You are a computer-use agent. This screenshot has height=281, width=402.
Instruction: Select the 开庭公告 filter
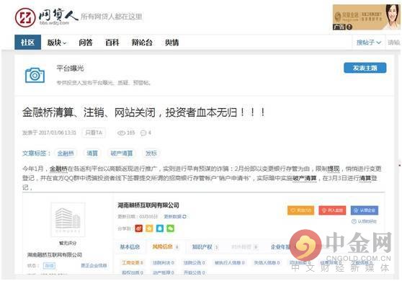pos(195,272)
